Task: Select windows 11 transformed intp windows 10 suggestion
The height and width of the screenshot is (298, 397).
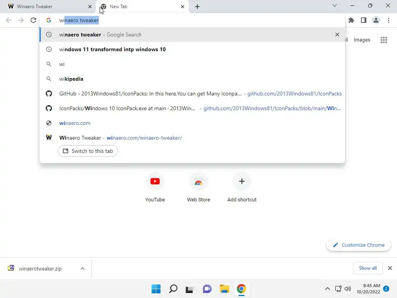Action: 192,49
